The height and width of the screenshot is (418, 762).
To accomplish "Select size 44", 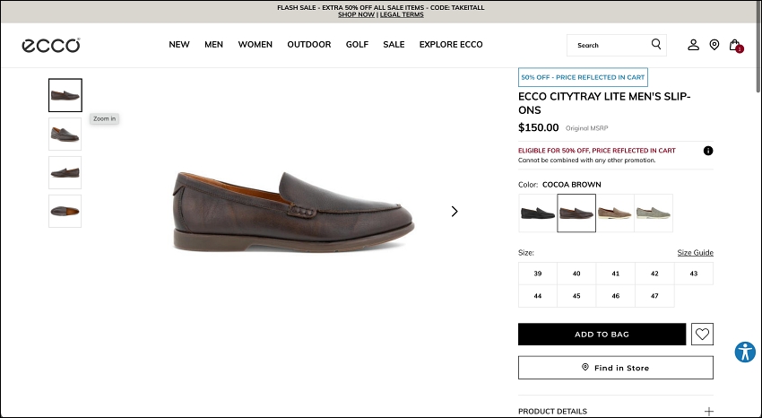I will click(538, 296).
